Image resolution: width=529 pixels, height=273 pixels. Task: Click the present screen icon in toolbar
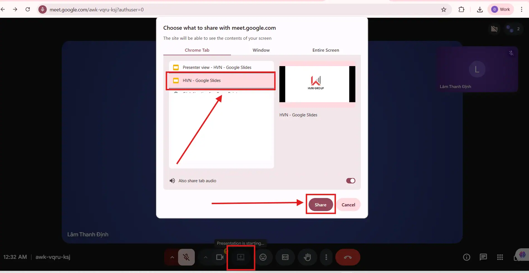pos(241,257)
